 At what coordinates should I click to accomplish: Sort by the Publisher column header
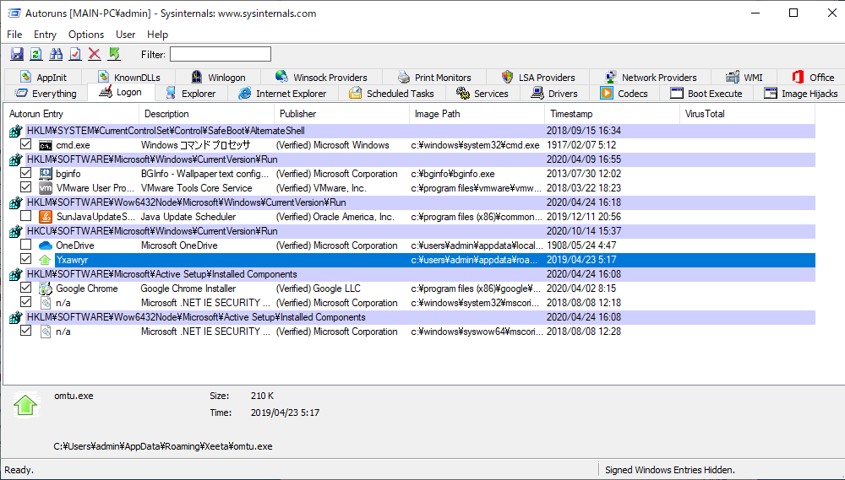pos(341,114)
